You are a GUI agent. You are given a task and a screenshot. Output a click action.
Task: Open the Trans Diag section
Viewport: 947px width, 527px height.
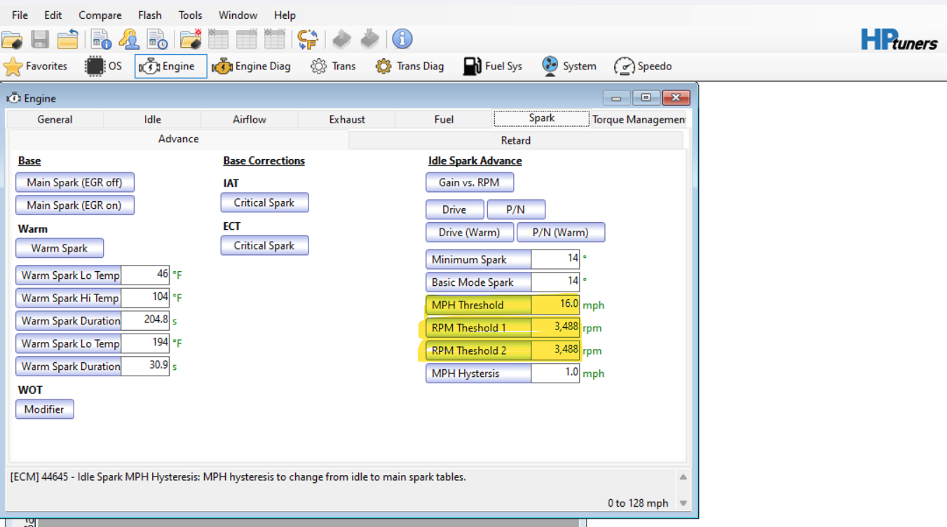[409, 67]
